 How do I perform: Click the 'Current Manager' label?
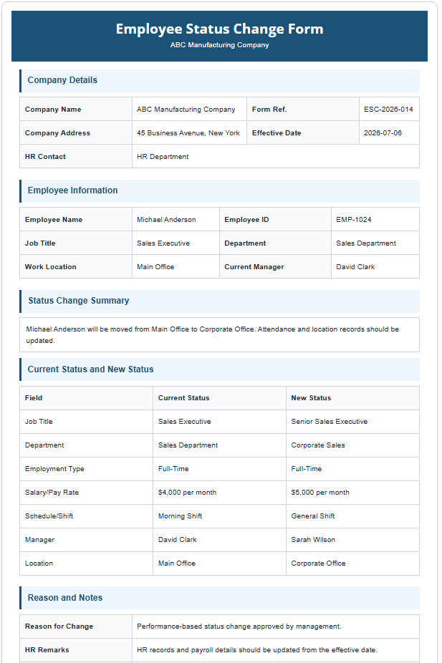(x=254, y=267)
